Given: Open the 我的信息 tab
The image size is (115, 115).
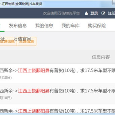Looking at the screenshot, I should [44, 26].
